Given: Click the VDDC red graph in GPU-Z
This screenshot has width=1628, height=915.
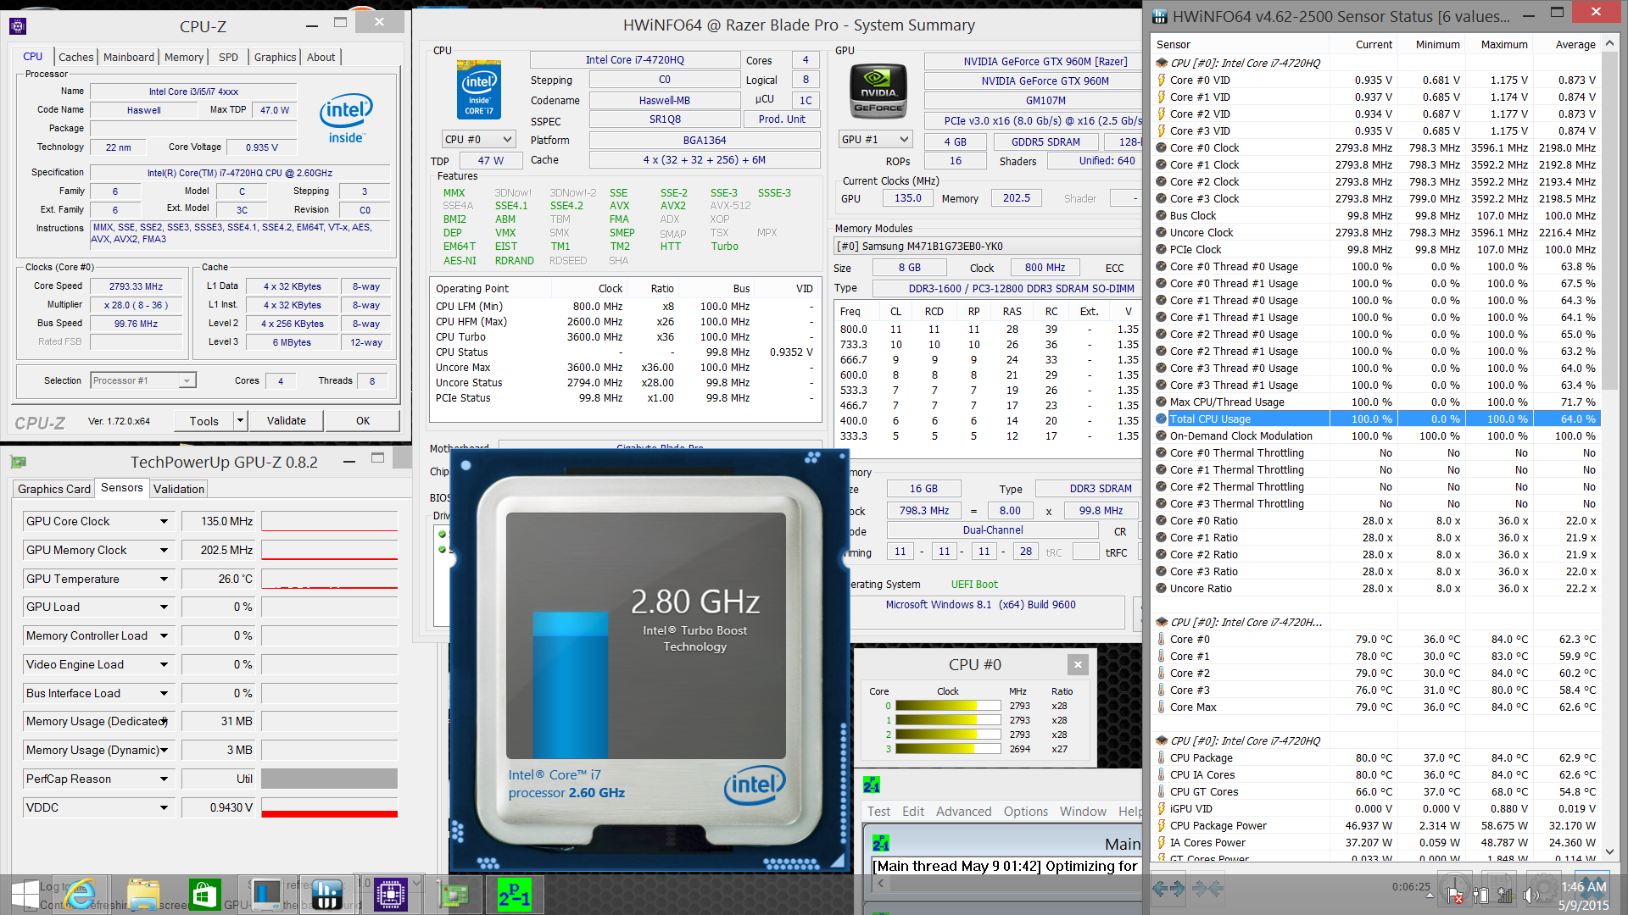Looking at the screenshot, I should [x=329, y=807].
